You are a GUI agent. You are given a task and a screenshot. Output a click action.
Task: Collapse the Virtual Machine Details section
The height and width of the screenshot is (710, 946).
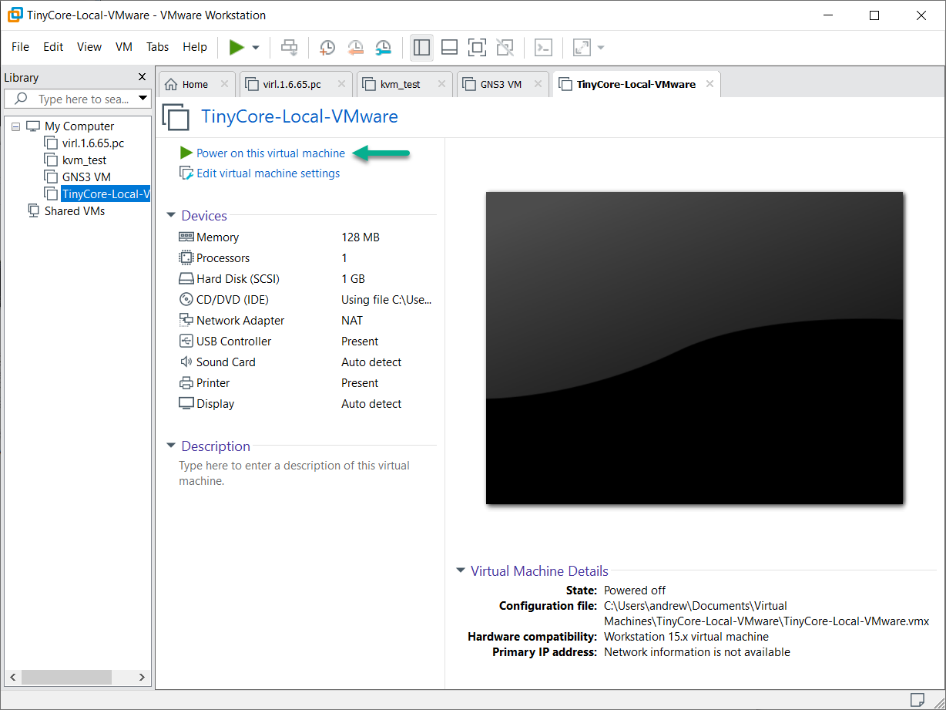tap(461, 571)
